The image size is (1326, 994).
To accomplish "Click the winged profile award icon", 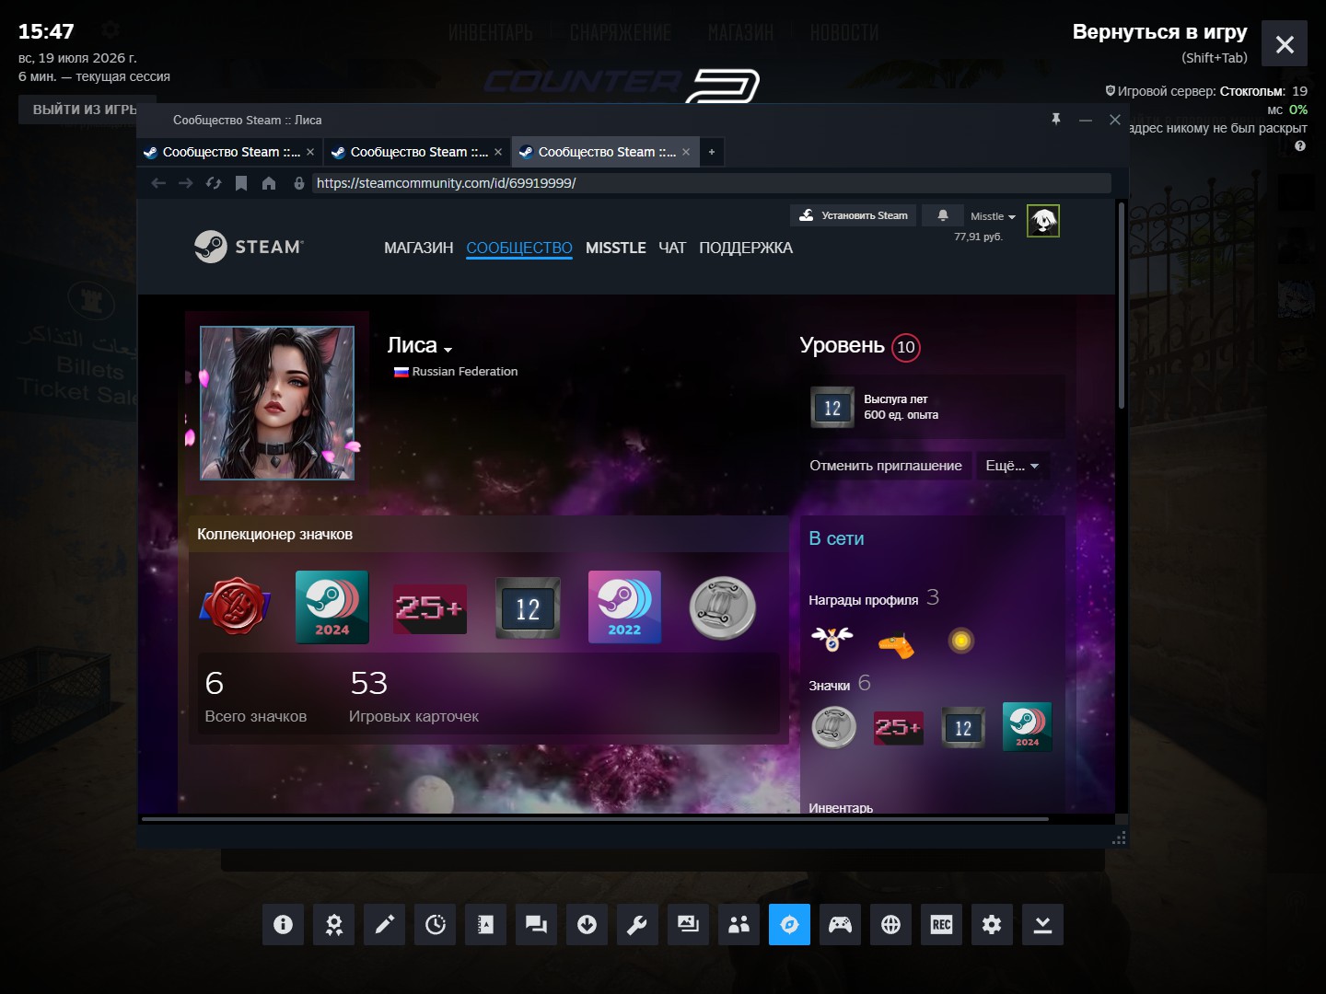I will pyautogui.click(x=832, y=639).
